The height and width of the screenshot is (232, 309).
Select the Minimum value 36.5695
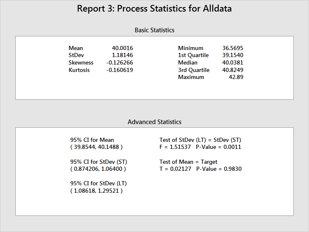click(x=233, y=48)
